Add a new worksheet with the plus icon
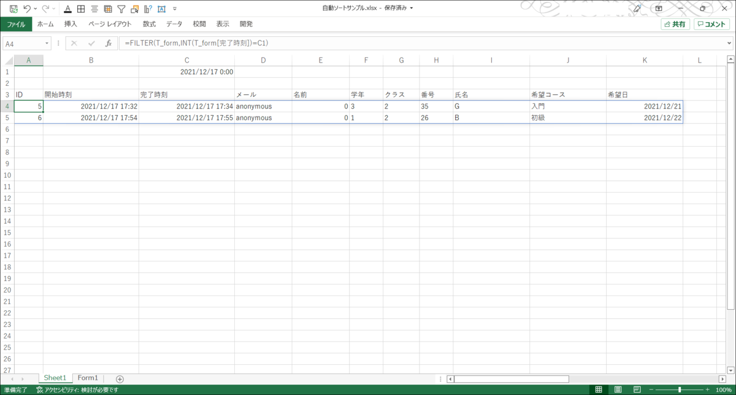Image resolution: width=736 pixels, height=395 pixels. pyautogui.click(x=120, y=378)
